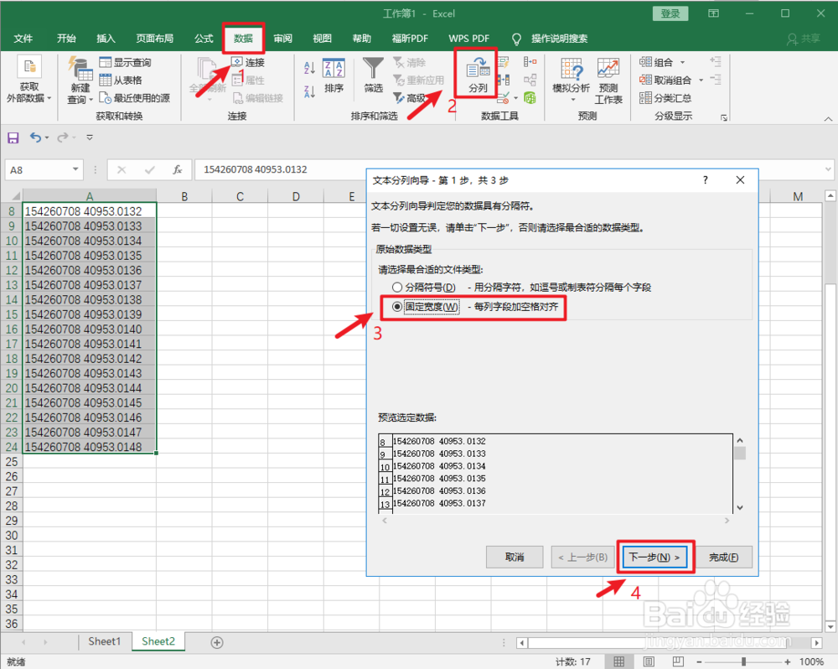Switch to Page Layout view in status bar
Screen dimensions: 838x669
tap(649, 661)
